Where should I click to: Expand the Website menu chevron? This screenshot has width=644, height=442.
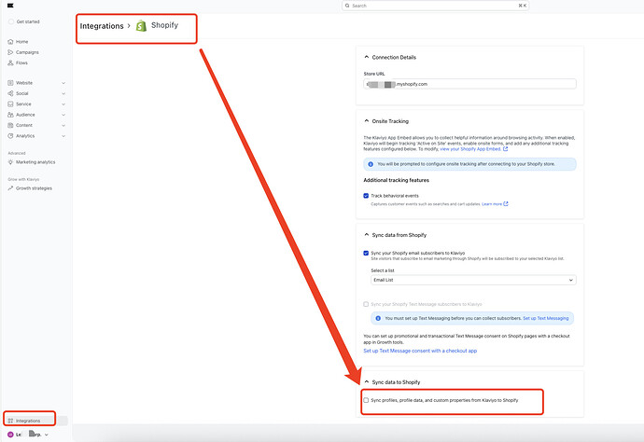pyautogui.click(x=63, y=83)
